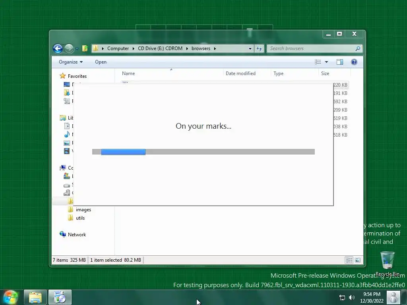
Task: Click the user tile on taskbar
Action: (x=393, y=297)
